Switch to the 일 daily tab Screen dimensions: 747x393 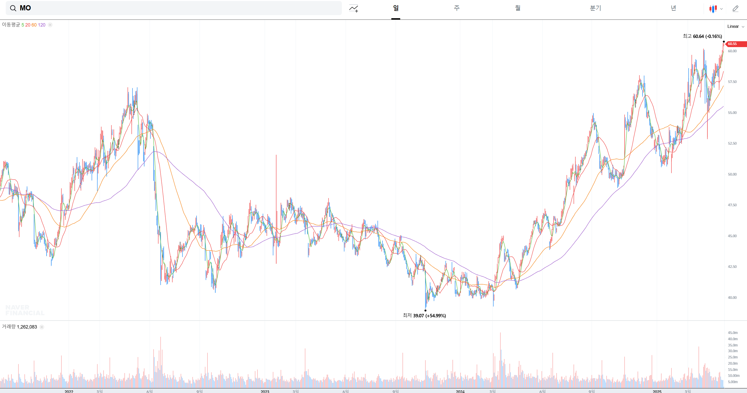396,8
